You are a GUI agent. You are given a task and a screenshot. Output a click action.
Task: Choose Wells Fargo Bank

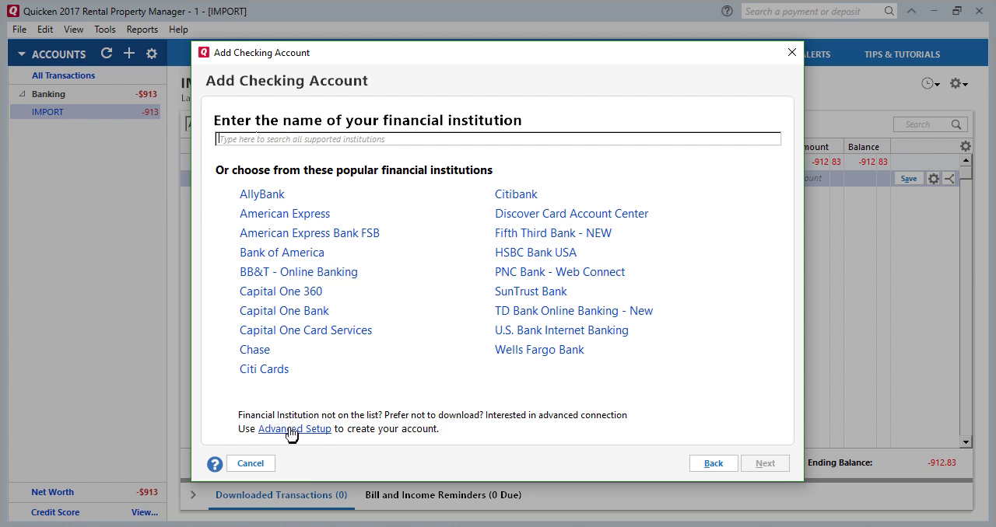[539, 350]
